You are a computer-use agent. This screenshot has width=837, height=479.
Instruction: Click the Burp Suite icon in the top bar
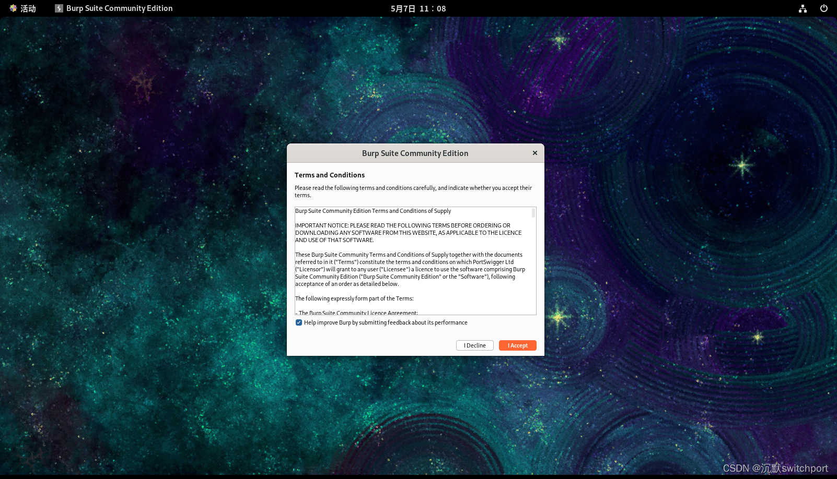(x=59, y=8)
